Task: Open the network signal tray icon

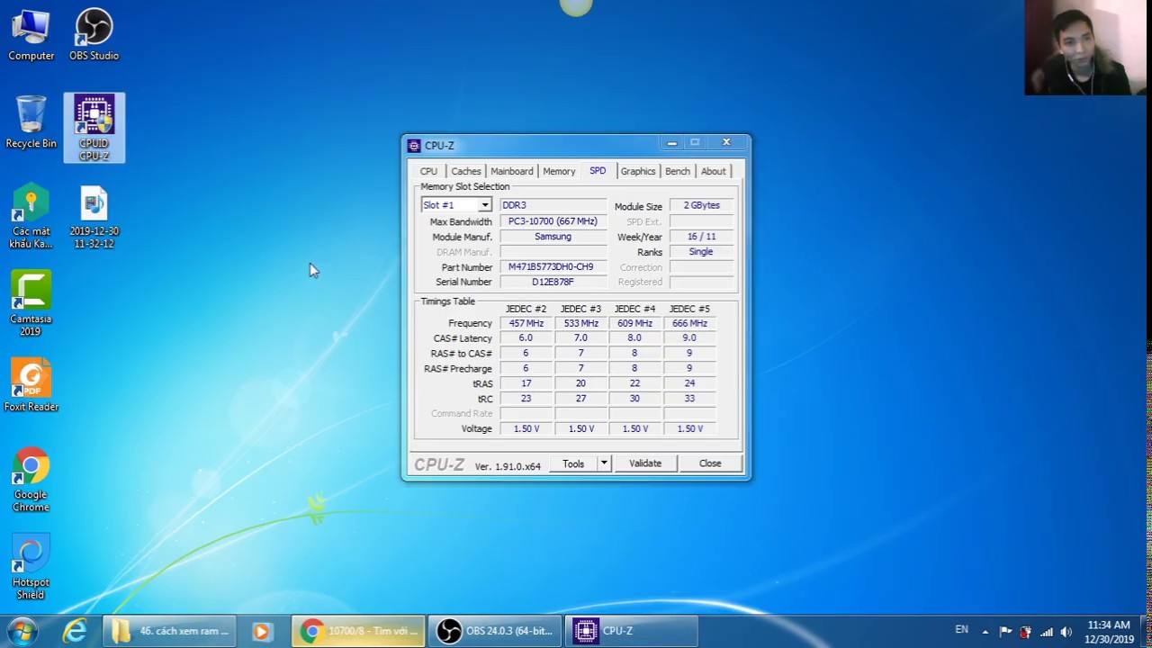Action: coord(1046,632)
